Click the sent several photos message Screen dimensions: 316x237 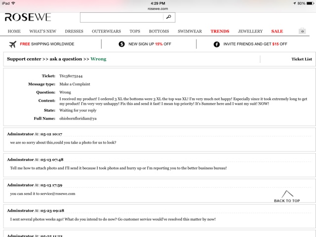point(113,219)
